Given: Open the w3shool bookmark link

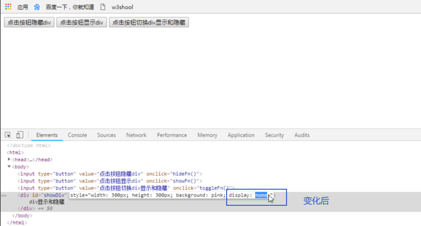Looking at the screenshot, I should click(x=122, y=7).
